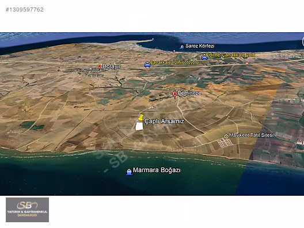Click the house icon beside Mavikent Tatil Sitesi
Viewport: 304px width, 228px height.
click(x=226, y=136)
